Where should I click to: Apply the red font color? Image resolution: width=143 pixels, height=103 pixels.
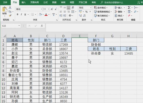(x=46, y=14)
